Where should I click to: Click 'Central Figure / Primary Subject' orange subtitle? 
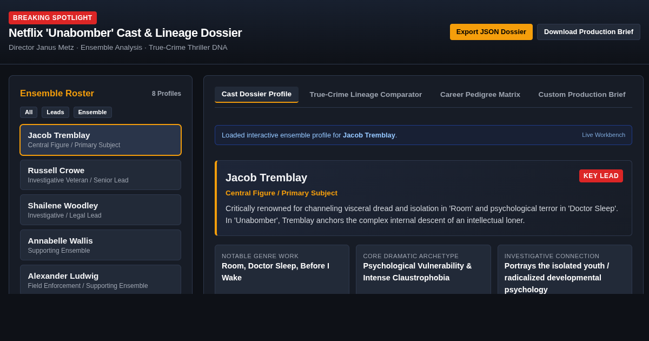pyautogui.click(x=281, y=193)
